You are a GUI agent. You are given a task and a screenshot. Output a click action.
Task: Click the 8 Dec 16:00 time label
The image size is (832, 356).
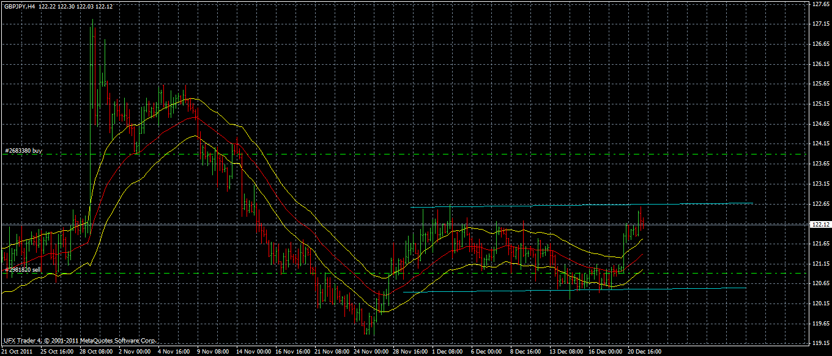(526, 352)
